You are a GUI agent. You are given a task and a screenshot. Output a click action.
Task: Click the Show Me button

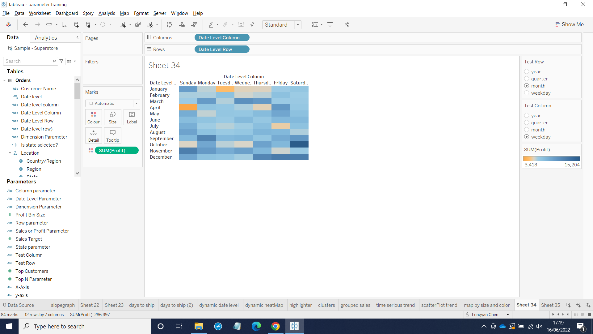(x=569, y=24)
